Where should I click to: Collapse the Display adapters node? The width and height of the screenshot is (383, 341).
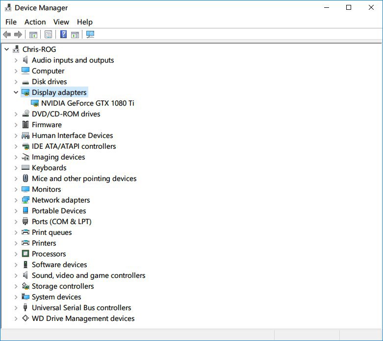[x=16, y=92]
